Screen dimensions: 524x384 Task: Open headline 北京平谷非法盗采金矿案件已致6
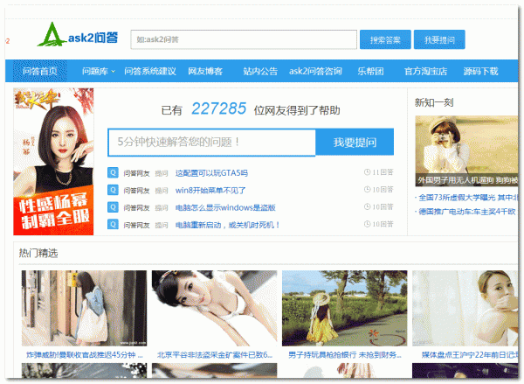[215, 355]
